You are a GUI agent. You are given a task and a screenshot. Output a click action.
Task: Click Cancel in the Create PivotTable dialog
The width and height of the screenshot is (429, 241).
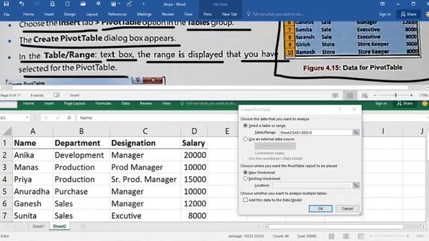[347, 208]
